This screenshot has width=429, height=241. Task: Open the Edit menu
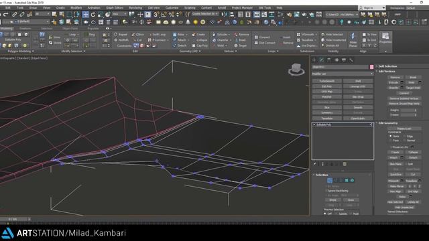point(7,8)
